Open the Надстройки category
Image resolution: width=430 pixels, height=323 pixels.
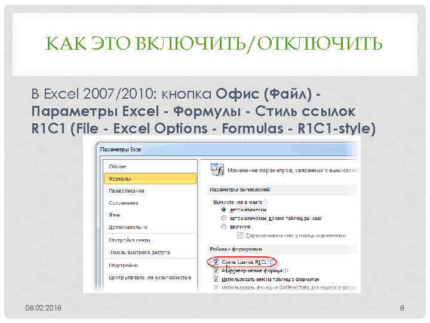[123, 266]
